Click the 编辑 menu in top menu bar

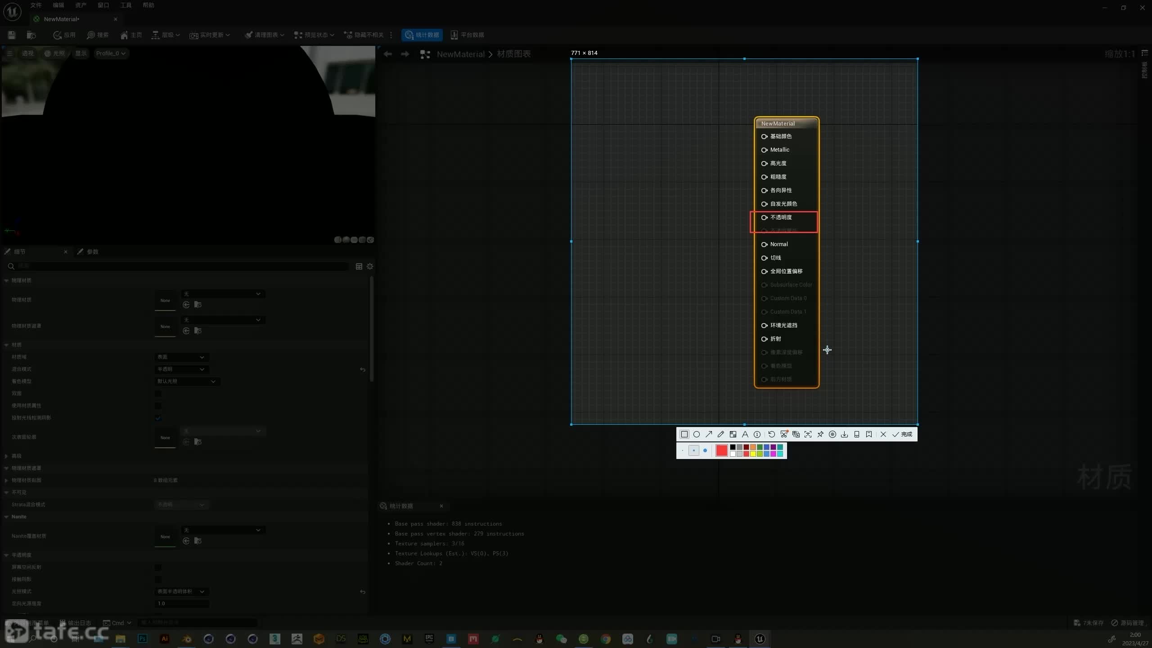(x=58, y=5)
